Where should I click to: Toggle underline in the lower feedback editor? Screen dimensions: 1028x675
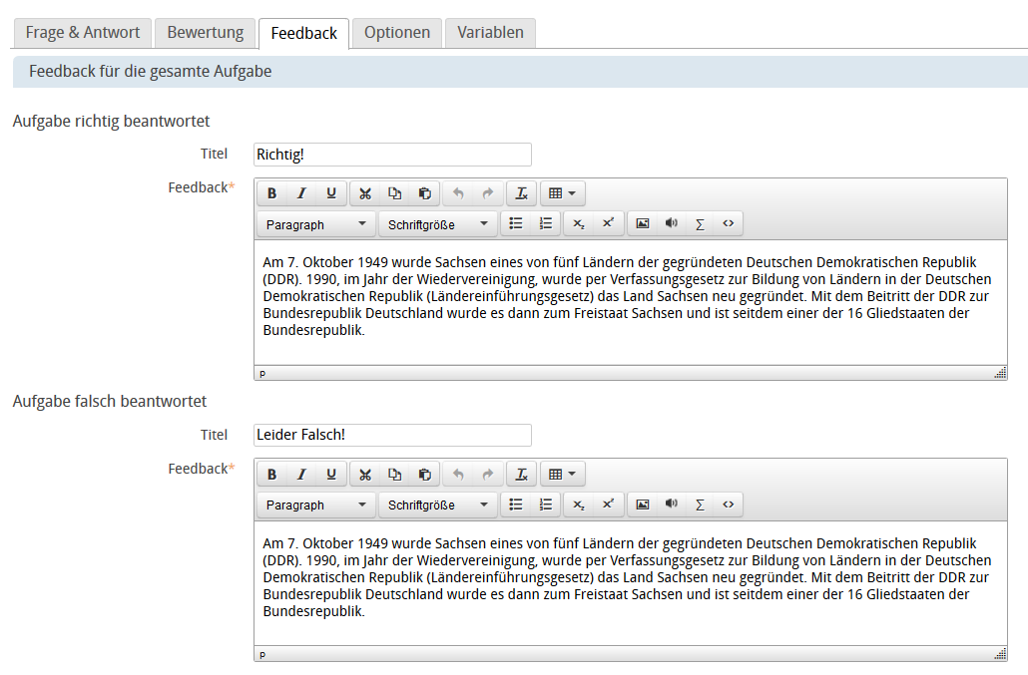click(331, 474)
